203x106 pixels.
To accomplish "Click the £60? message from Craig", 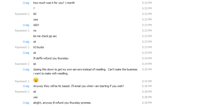I will (36, 25).
